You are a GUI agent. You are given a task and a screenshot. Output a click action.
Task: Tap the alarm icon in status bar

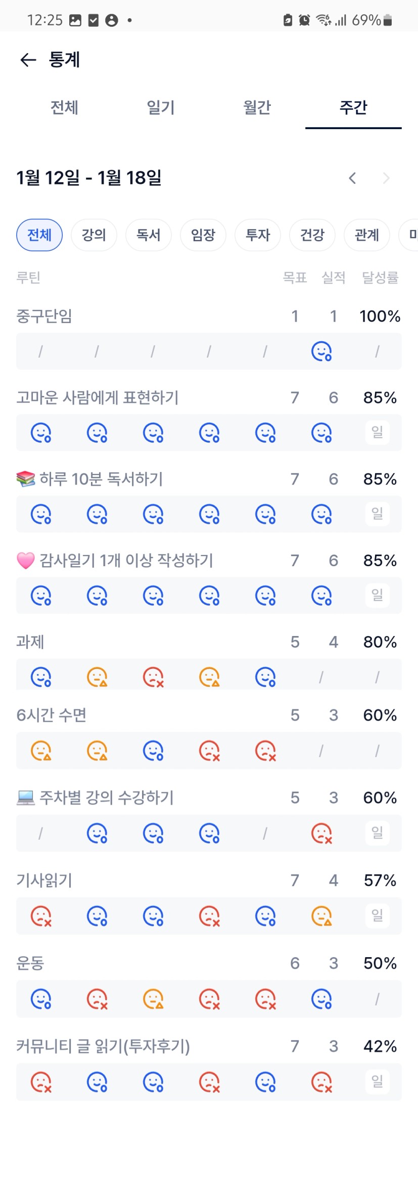click(x=304, y=20)
